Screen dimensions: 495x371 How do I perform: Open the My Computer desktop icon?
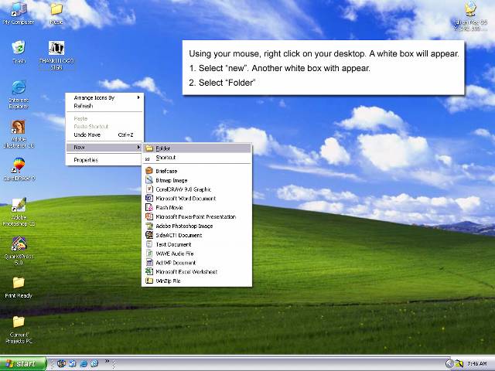coord(19,12)
